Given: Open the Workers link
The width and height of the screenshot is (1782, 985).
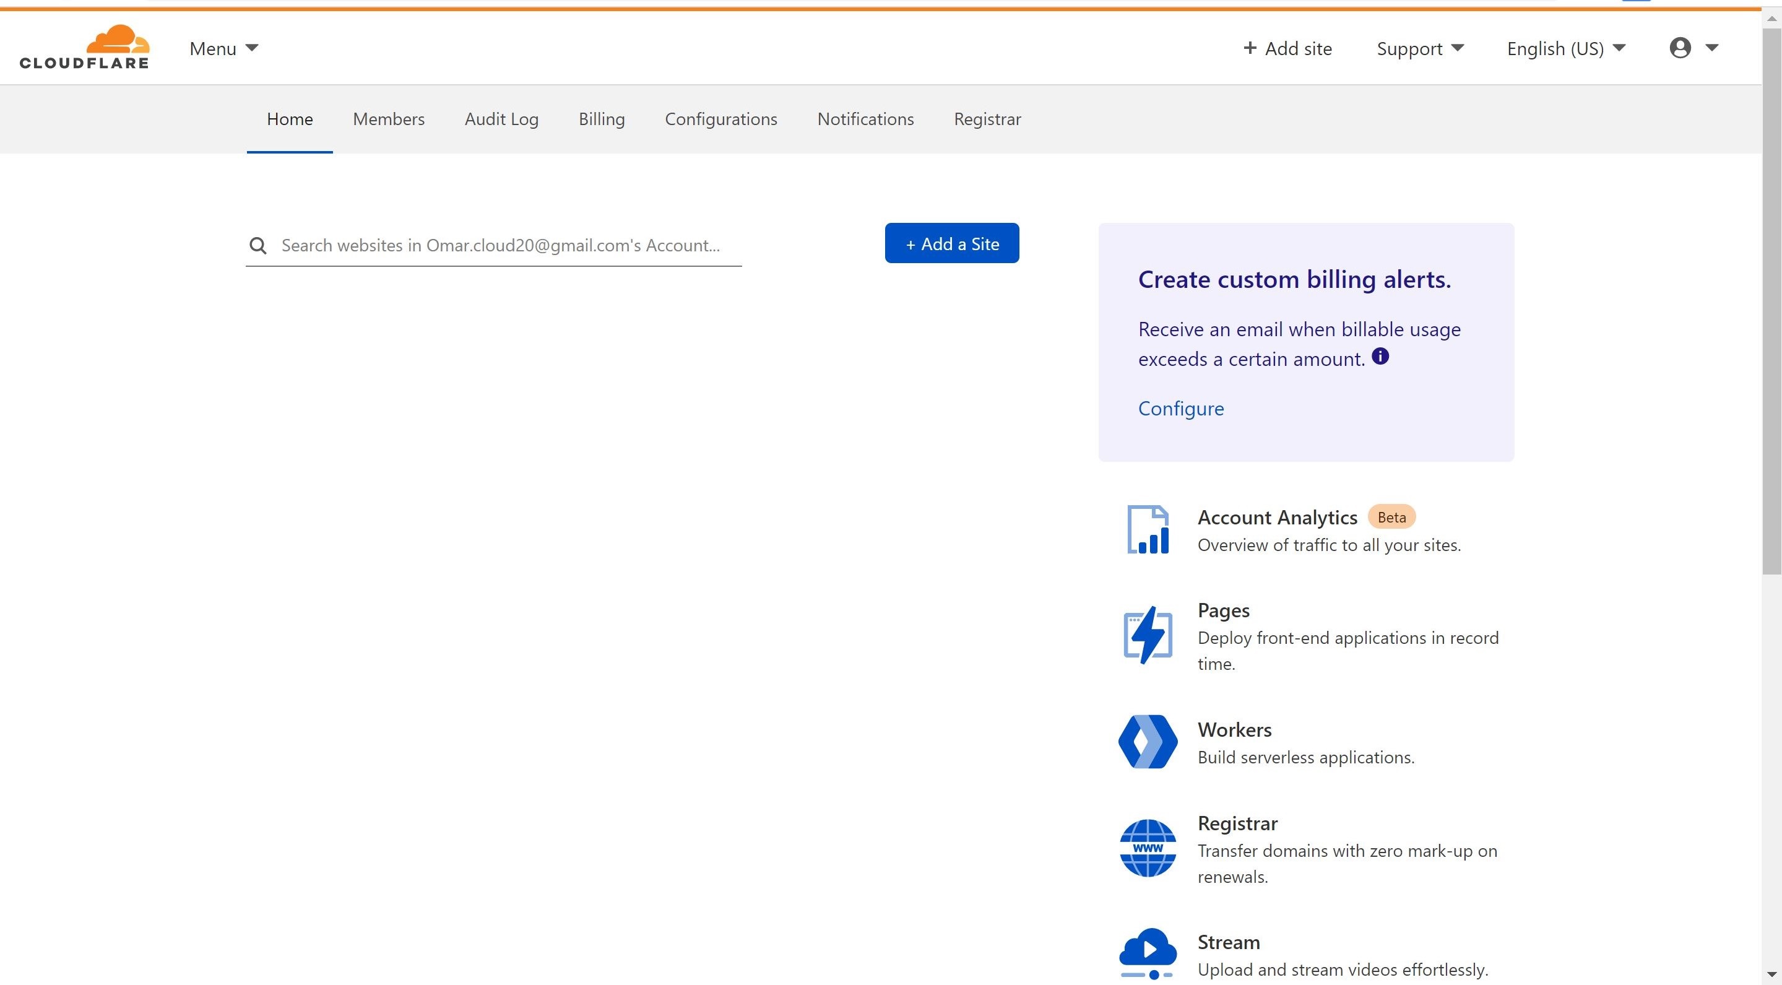Looking at the screenshot, I should tap(1234, 730).
